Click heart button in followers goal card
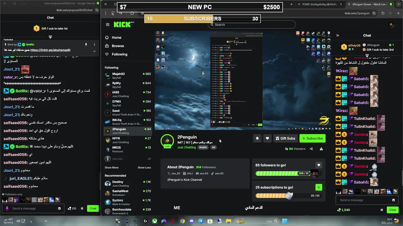 click(319, 165)
